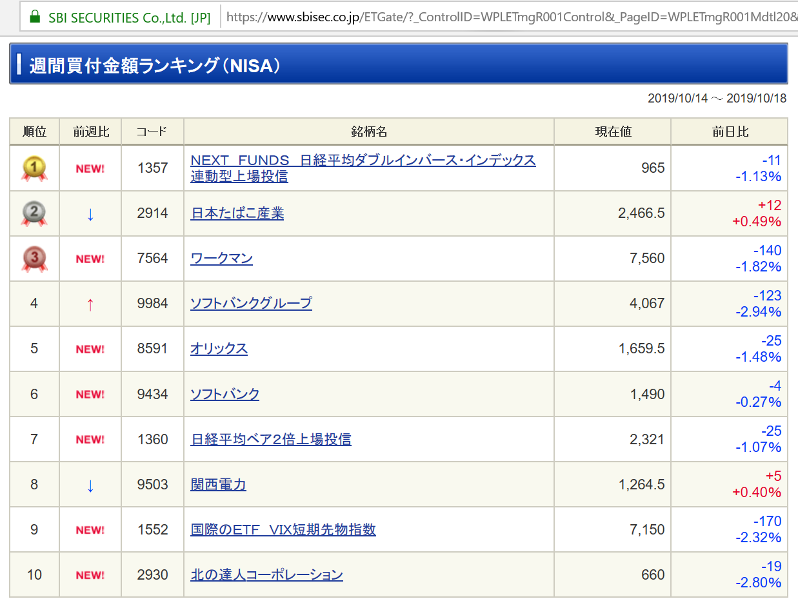Screen dimensions: 798x608
Task: Click the NEW! badge beside code 7564
Action: pos(90,259)
